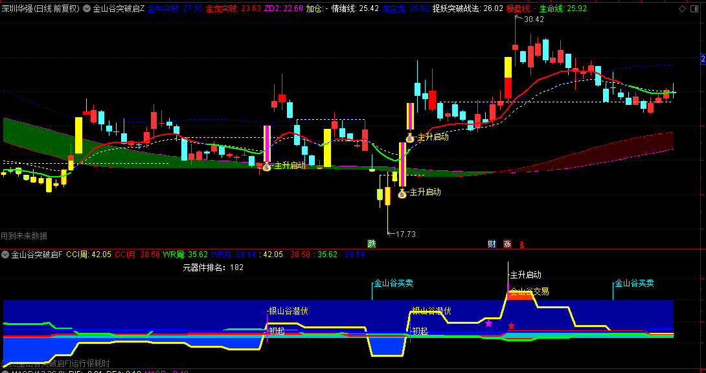Open the 金山谷突破启F indicator name

click(x=37, y=254)
